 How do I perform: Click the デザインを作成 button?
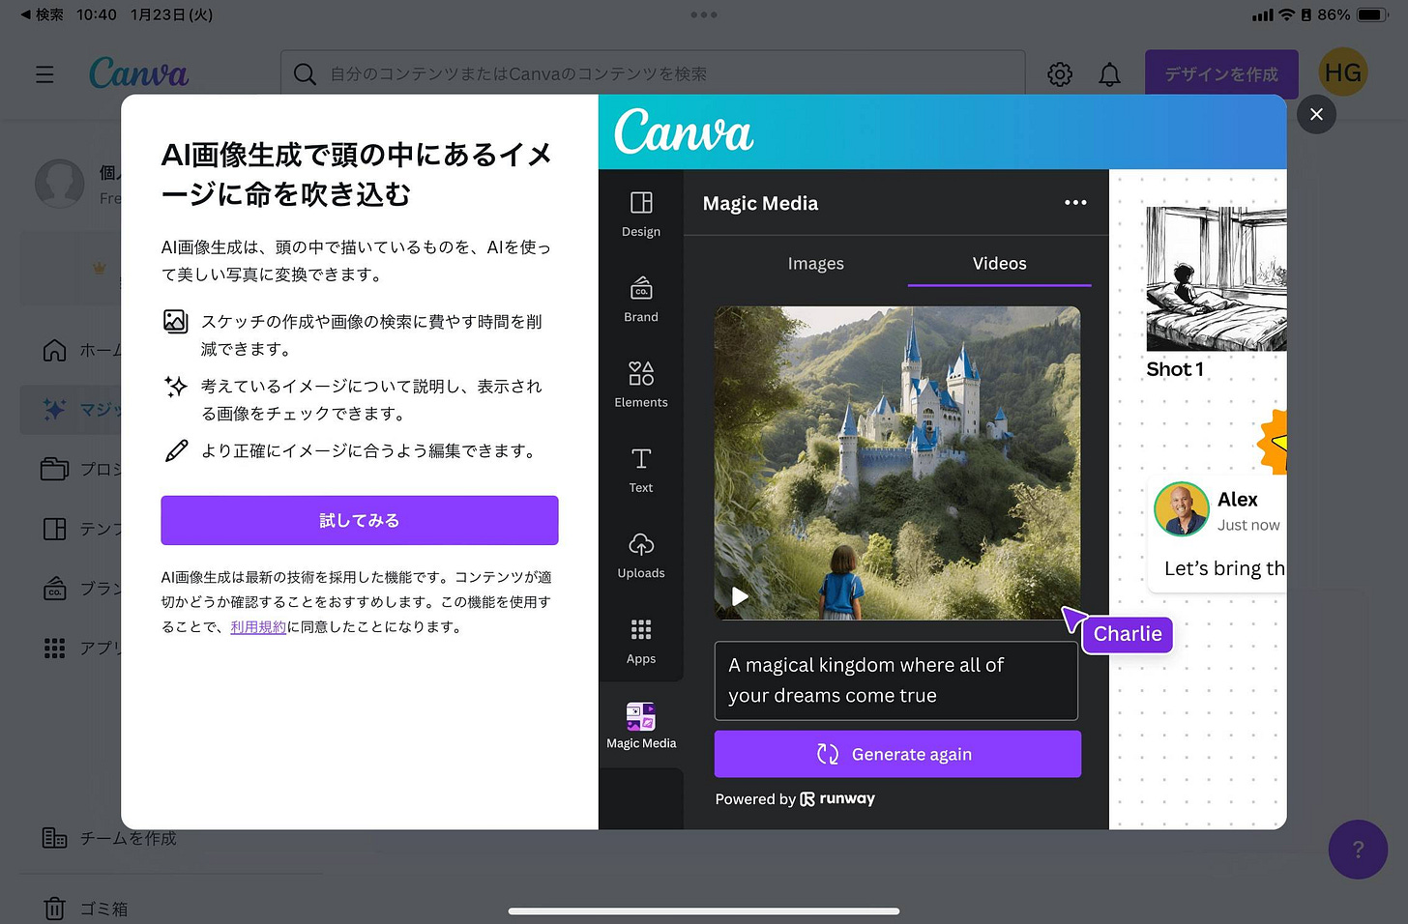pos(1221,73)
